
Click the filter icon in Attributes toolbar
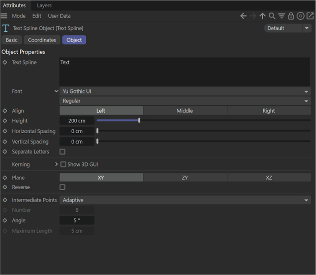click(x=281, y=16)
